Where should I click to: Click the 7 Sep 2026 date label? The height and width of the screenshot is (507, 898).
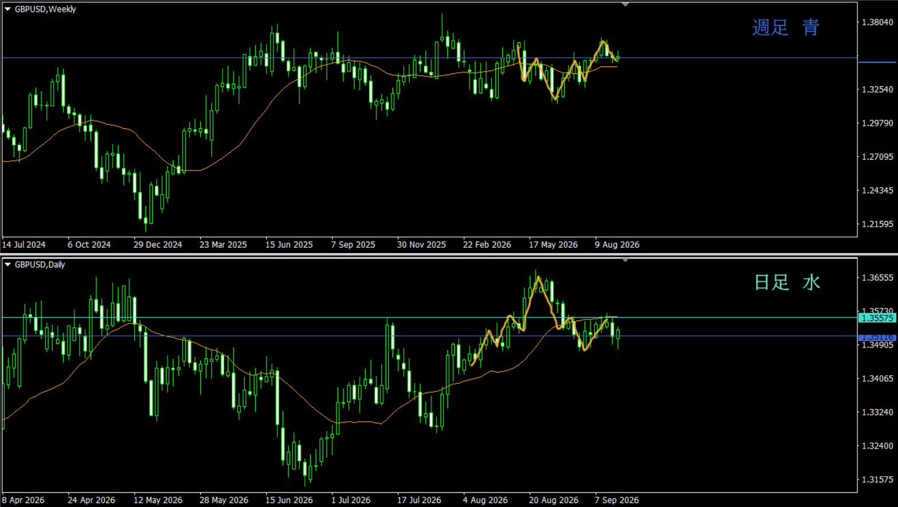click(617, 500)
